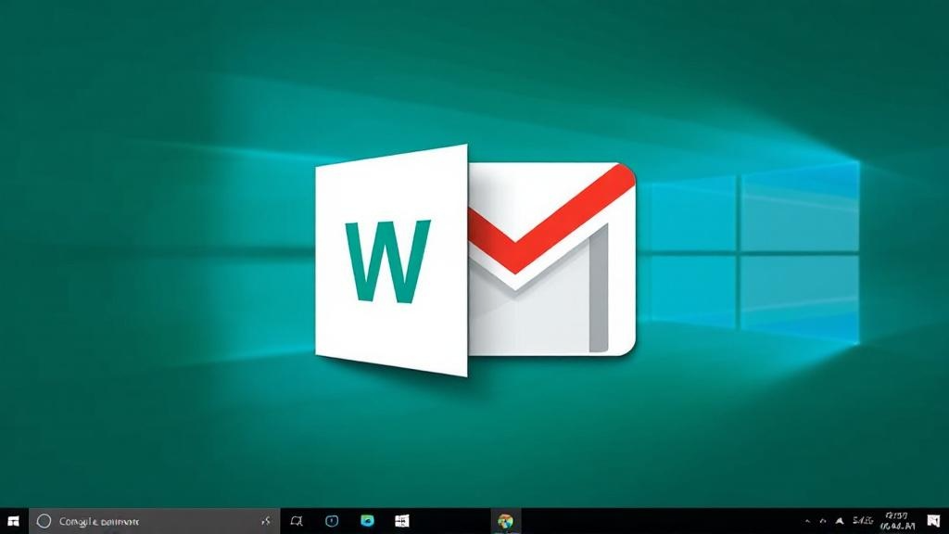Expand the hidden system tray icons chevron

click(807, 521)
